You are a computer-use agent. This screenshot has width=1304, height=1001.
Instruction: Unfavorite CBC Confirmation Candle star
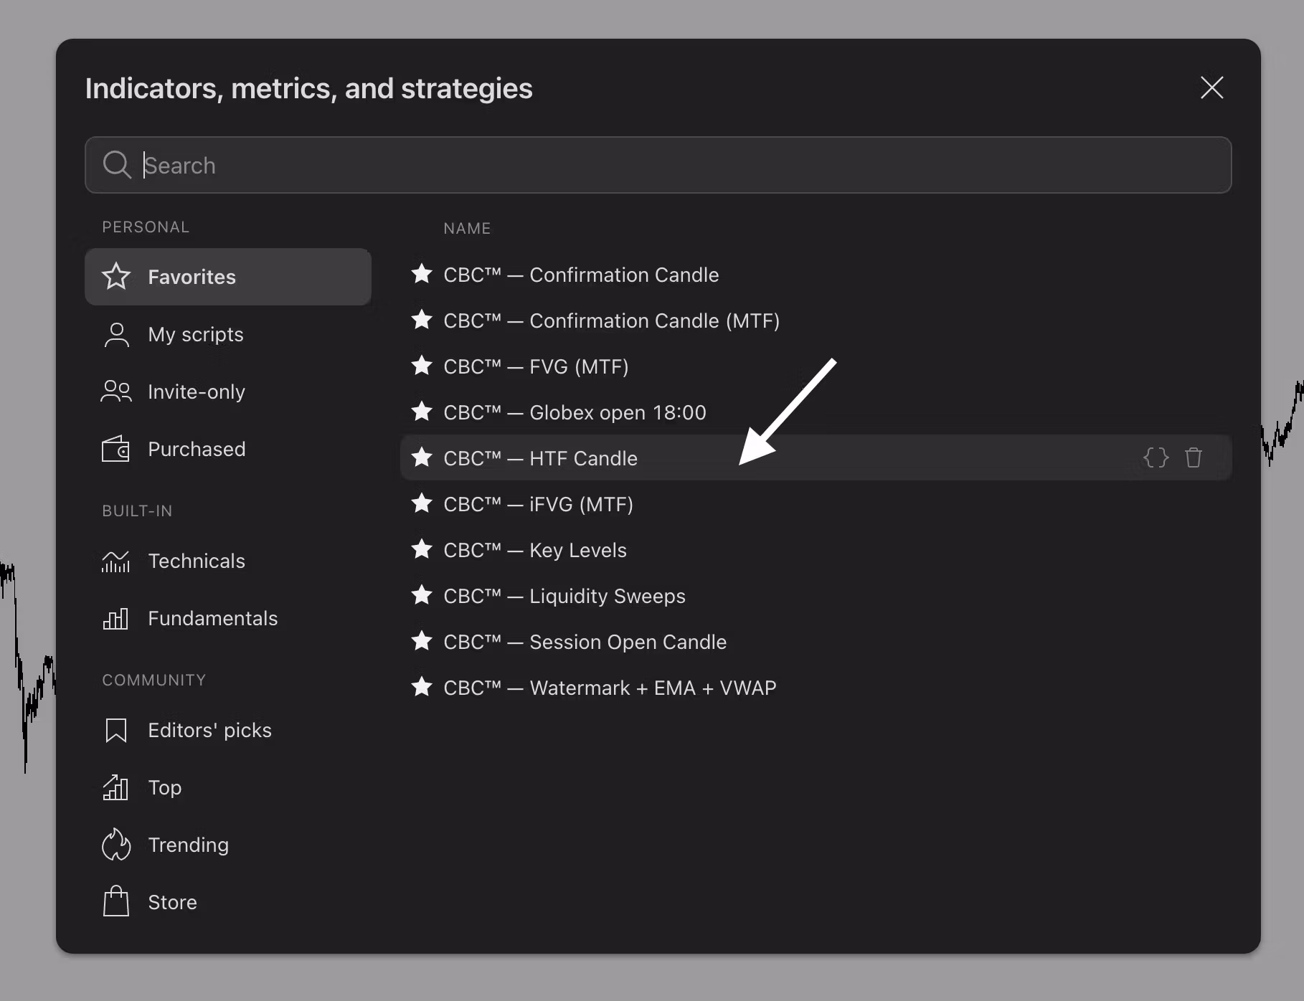422,274
